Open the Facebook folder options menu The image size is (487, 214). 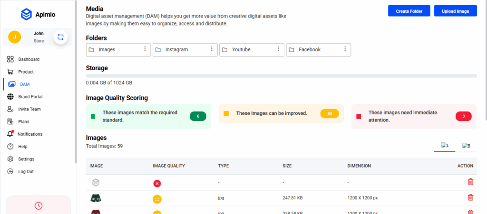tap(345, 49)
